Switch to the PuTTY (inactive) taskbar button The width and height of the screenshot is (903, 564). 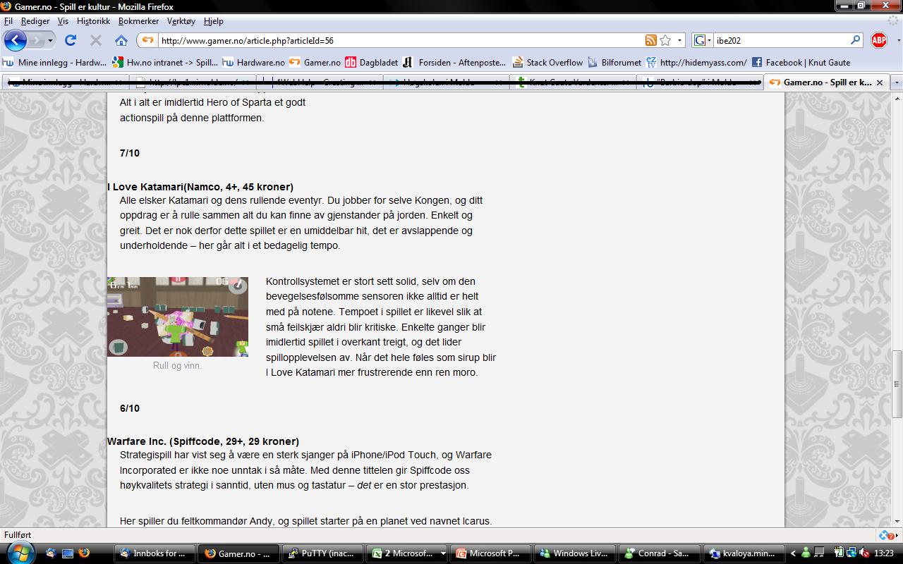pos(322,553)
